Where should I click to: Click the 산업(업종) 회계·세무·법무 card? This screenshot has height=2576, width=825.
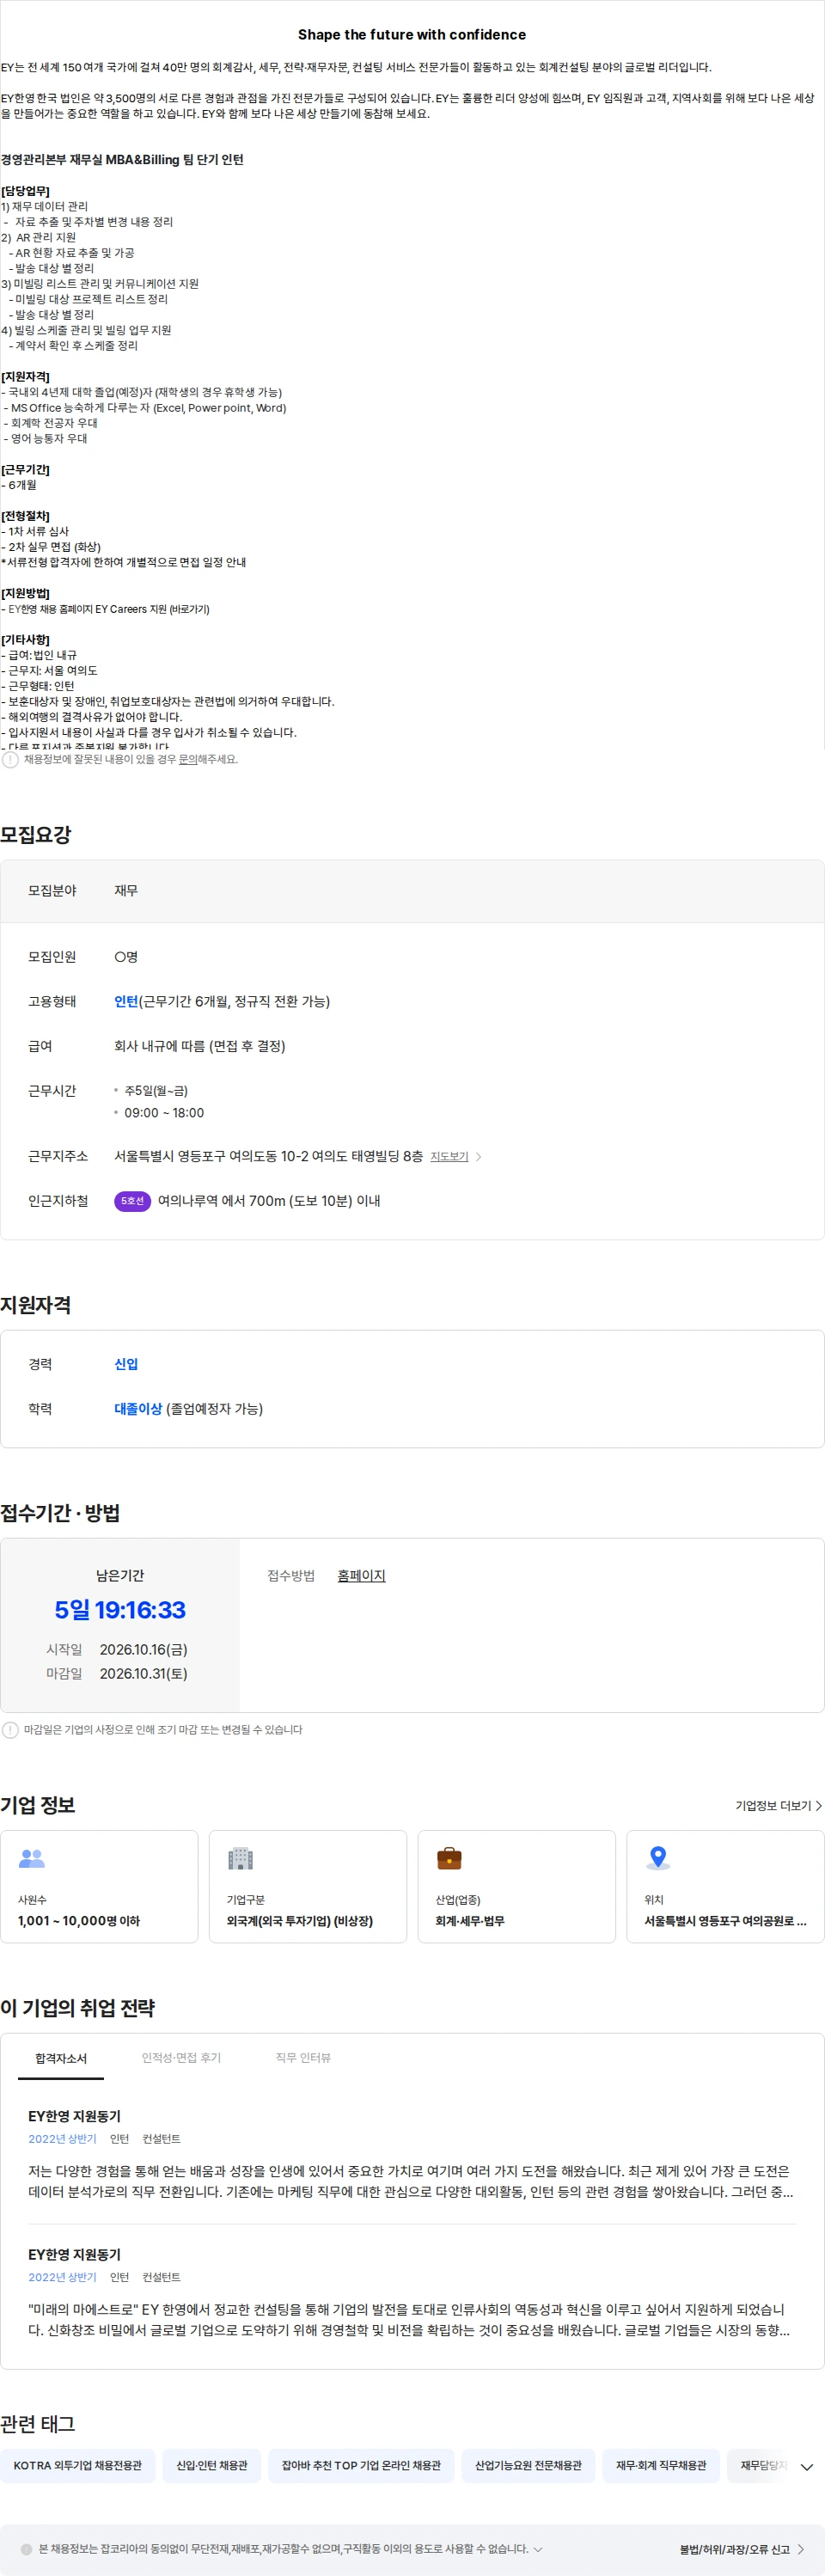516,1887
